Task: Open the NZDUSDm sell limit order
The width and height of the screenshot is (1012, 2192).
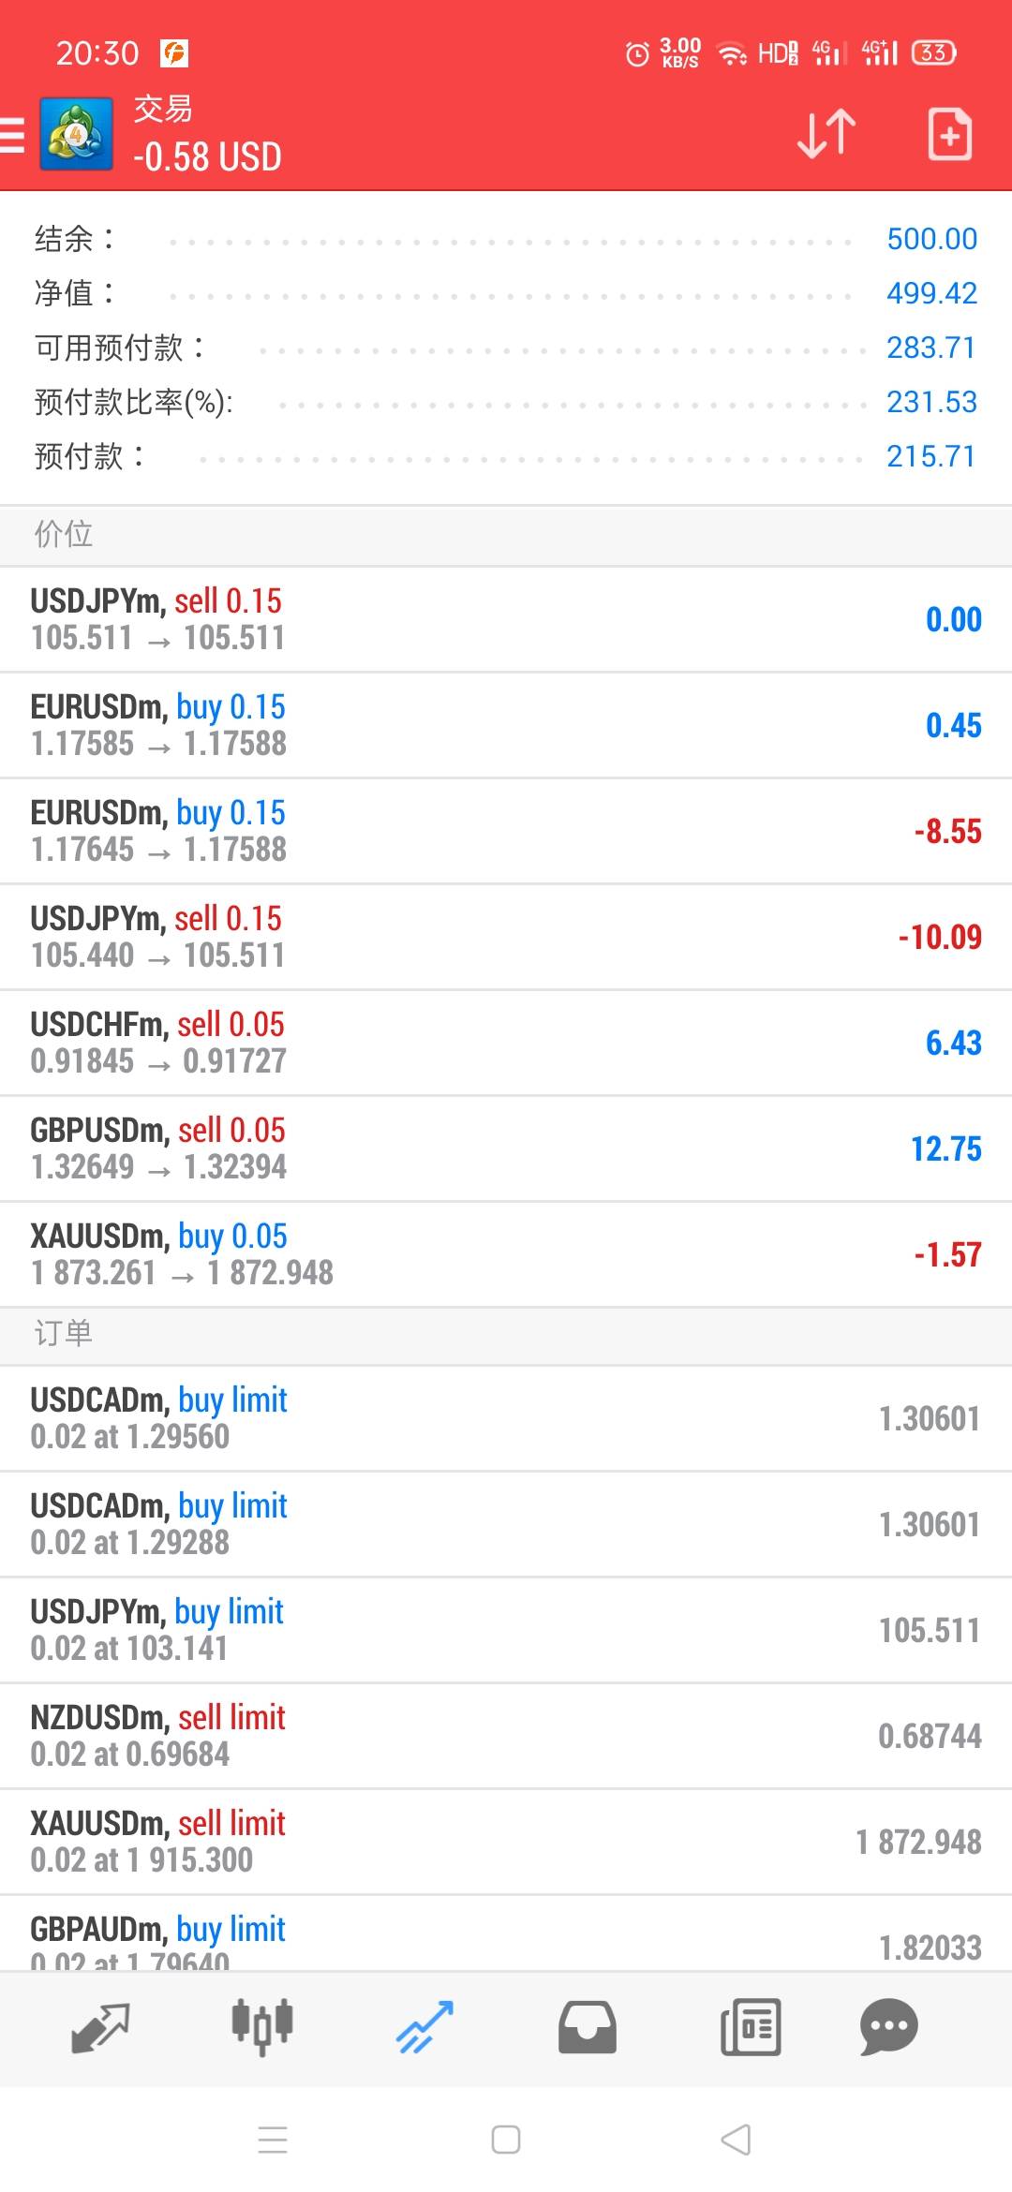Action: [506, 1736]
